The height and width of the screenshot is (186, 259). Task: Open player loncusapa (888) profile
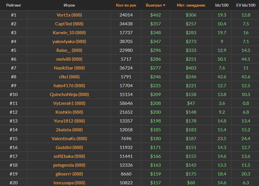[x=69, y=183]
